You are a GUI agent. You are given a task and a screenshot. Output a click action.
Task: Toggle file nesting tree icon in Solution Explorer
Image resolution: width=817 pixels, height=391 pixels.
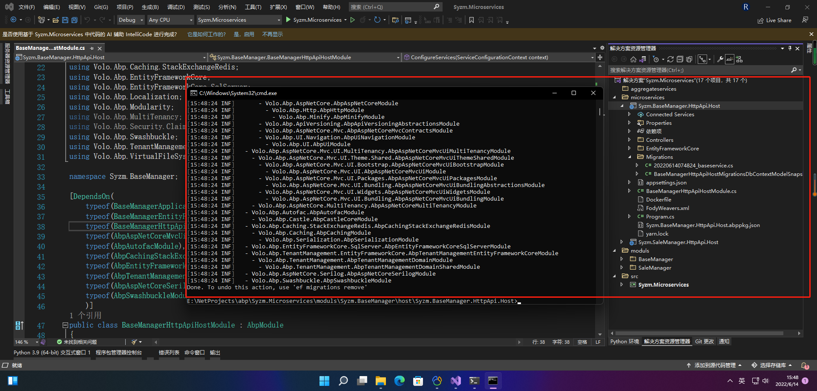[702, 59]
